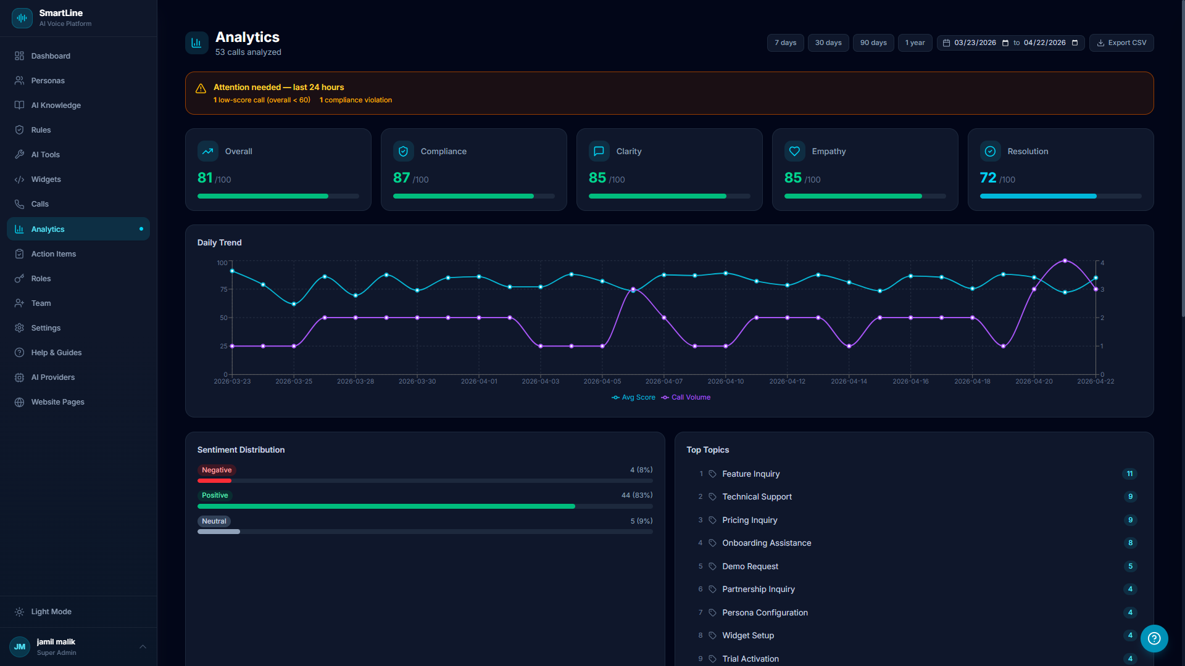The width and height of the screenshot is (1185, 666).
Task: Select the 30 days range button
Action: pyautogui.click(x=828, y=43)
